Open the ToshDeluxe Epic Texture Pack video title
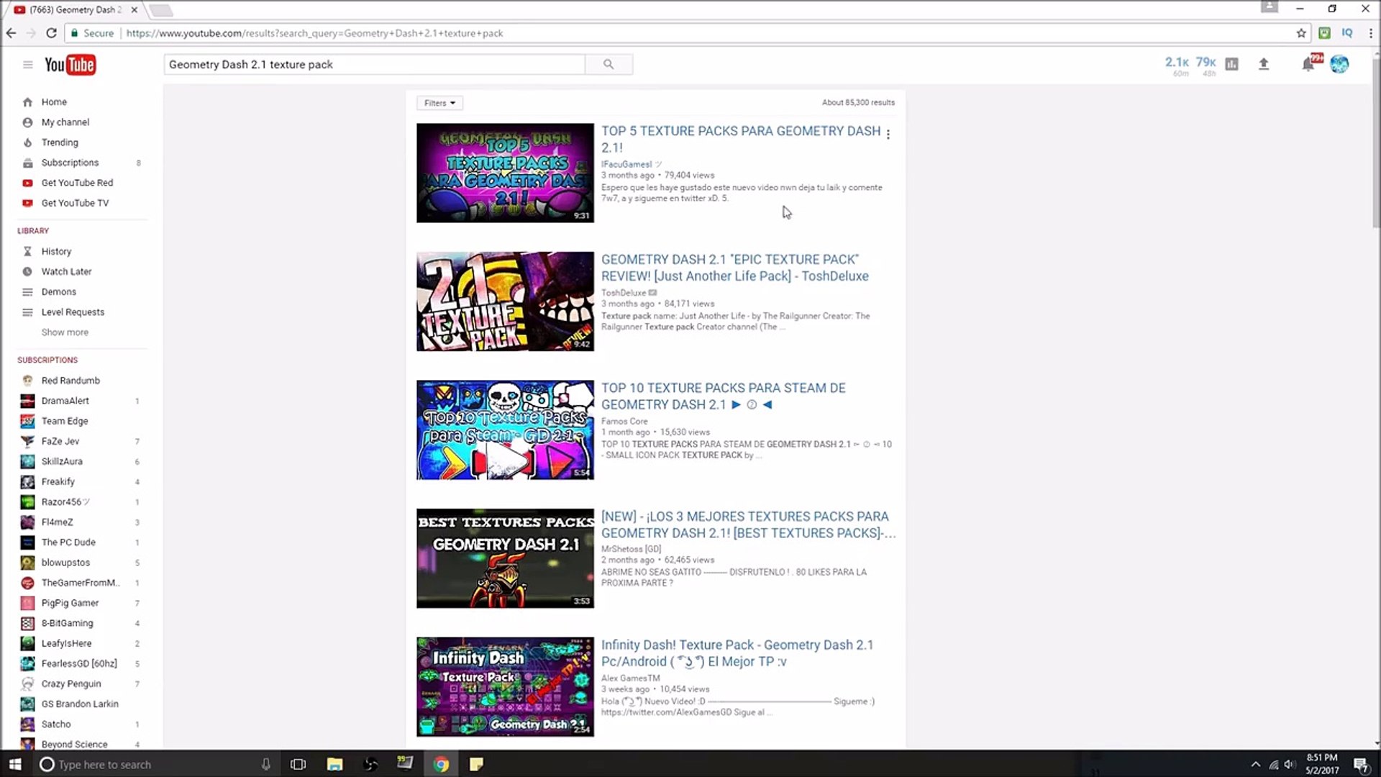Screen dimensions: 1381x777 (734, 268)
